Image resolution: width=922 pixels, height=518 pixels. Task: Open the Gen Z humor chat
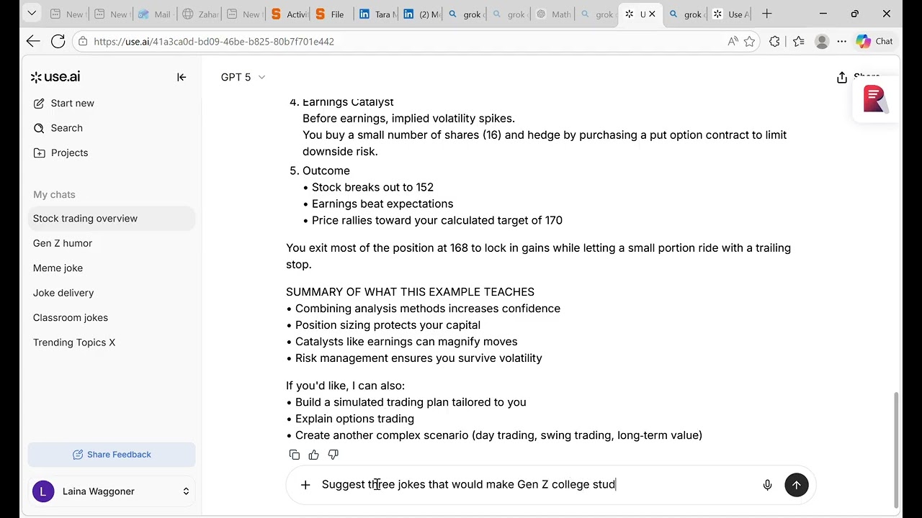point(112,243)
